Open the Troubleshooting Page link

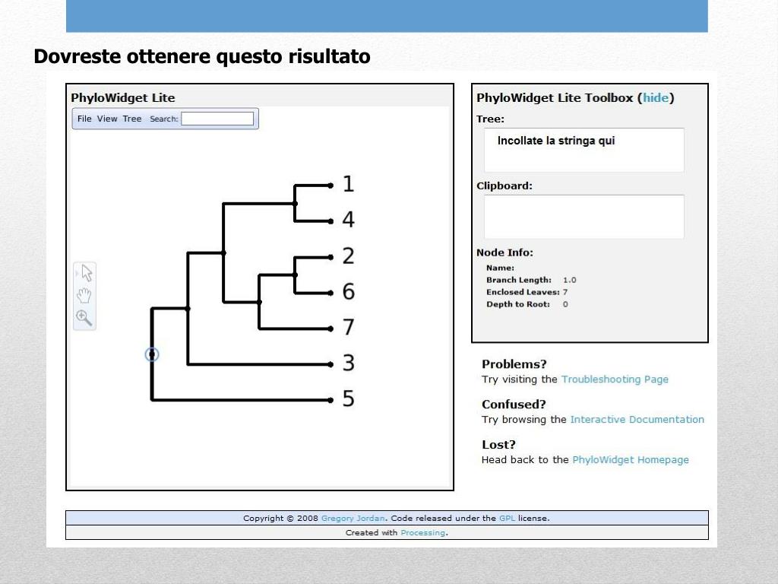point(615,379)
